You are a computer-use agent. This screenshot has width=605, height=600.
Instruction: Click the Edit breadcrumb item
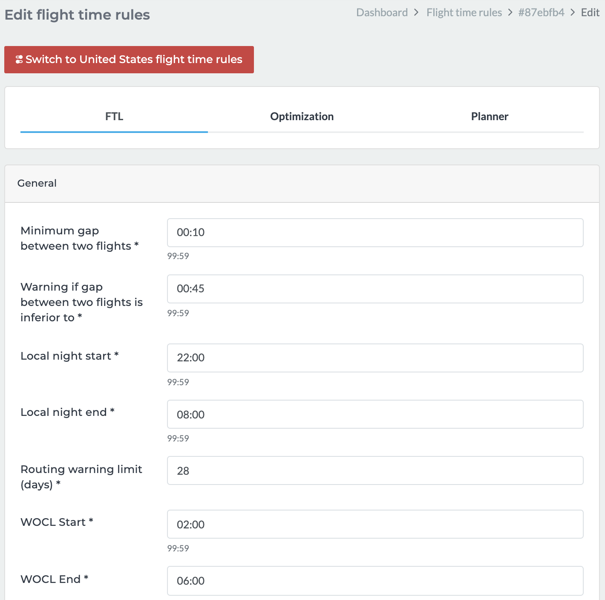[590, 13]
